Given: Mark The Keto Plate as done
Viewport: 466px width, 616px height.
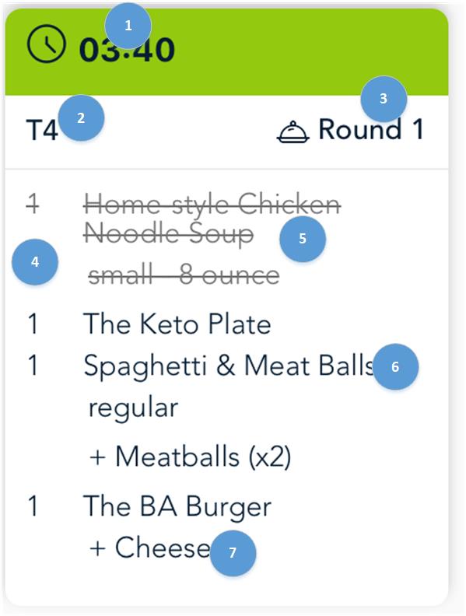Looking at the screenshot, I should pos(177,324).
